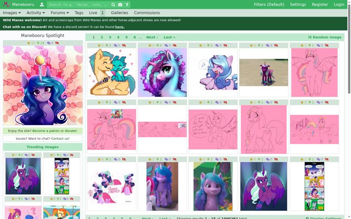This screenshot has height=219, width=351.
Task: Click the Manebooru logo icon
Action: [x=6, y=4]
